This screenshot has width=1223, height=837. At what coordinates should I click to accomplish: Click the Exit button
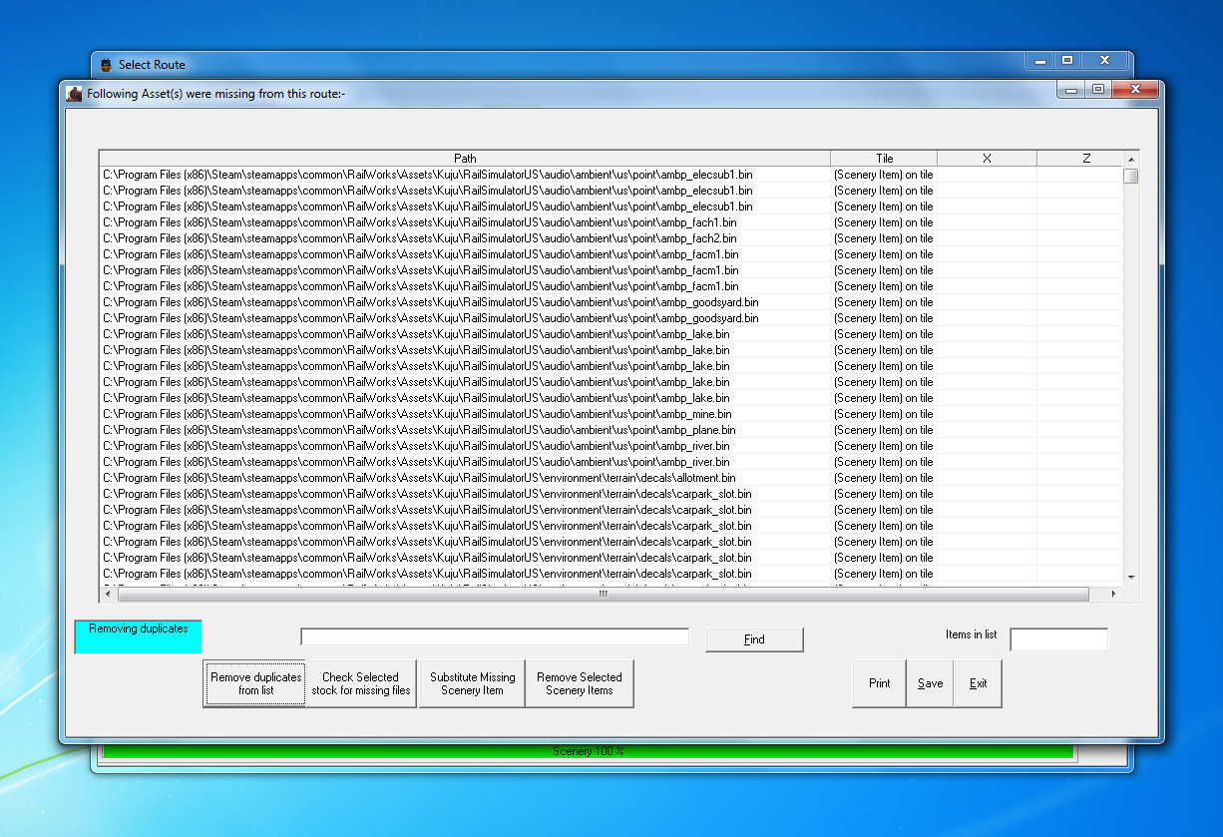point(978,683)
